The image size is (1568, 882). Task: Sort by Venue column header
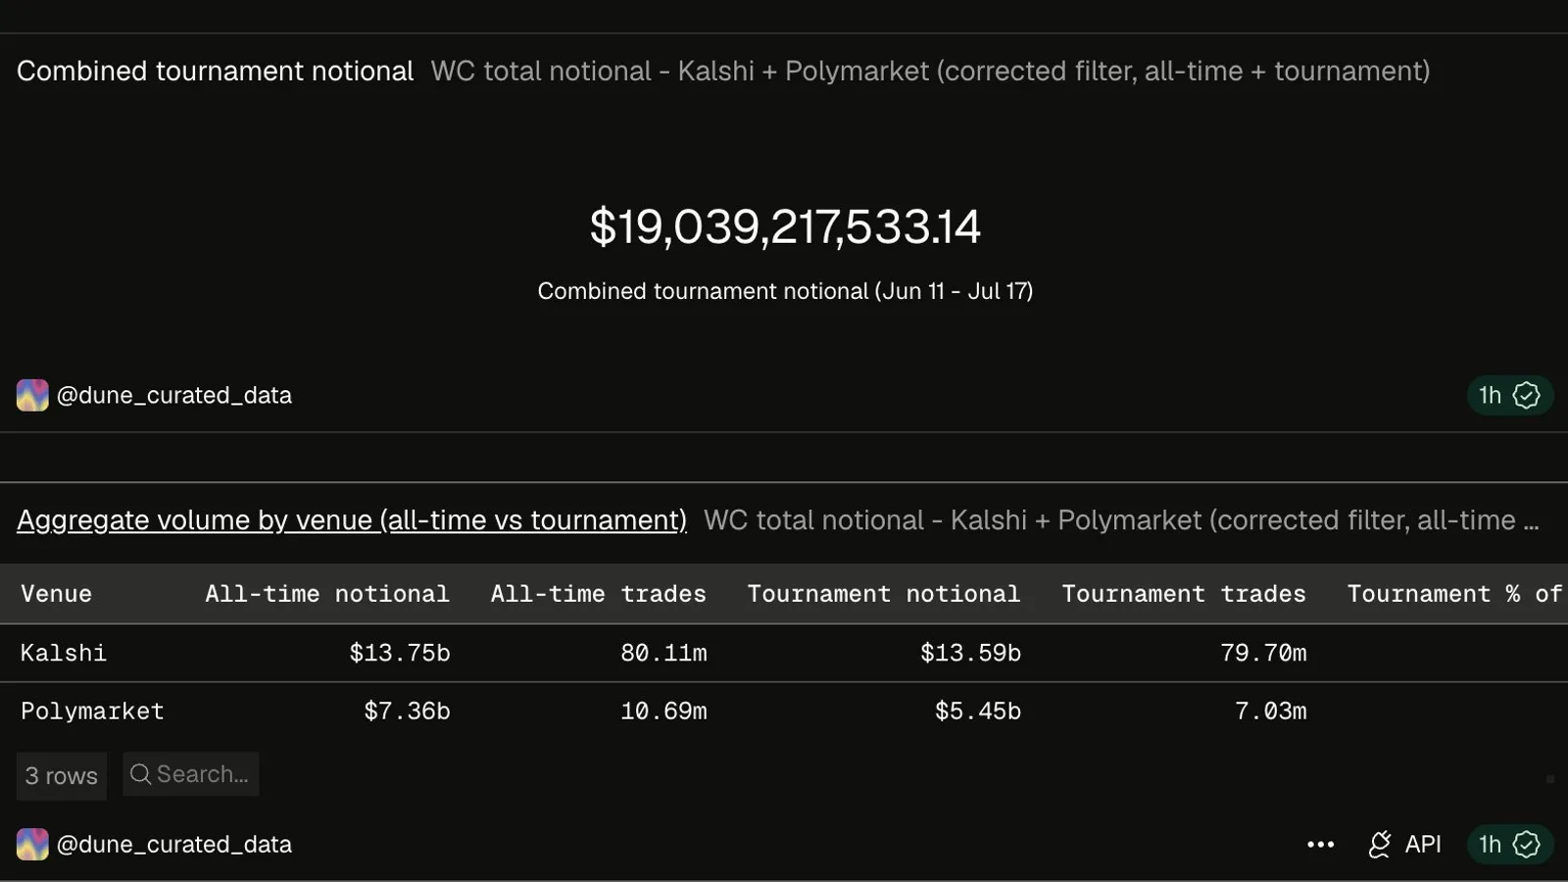tap(56, 594)
